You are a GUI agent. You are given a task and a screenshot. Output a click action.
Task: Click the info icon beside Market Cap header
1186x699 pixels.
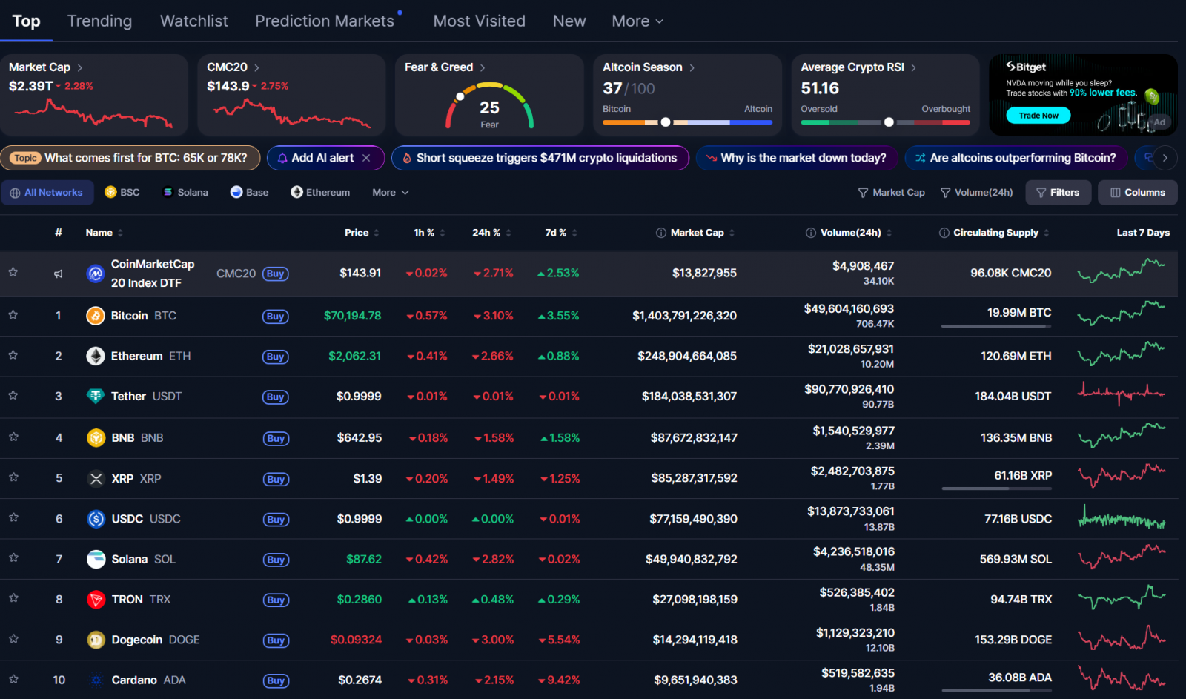tap(660, 233)
